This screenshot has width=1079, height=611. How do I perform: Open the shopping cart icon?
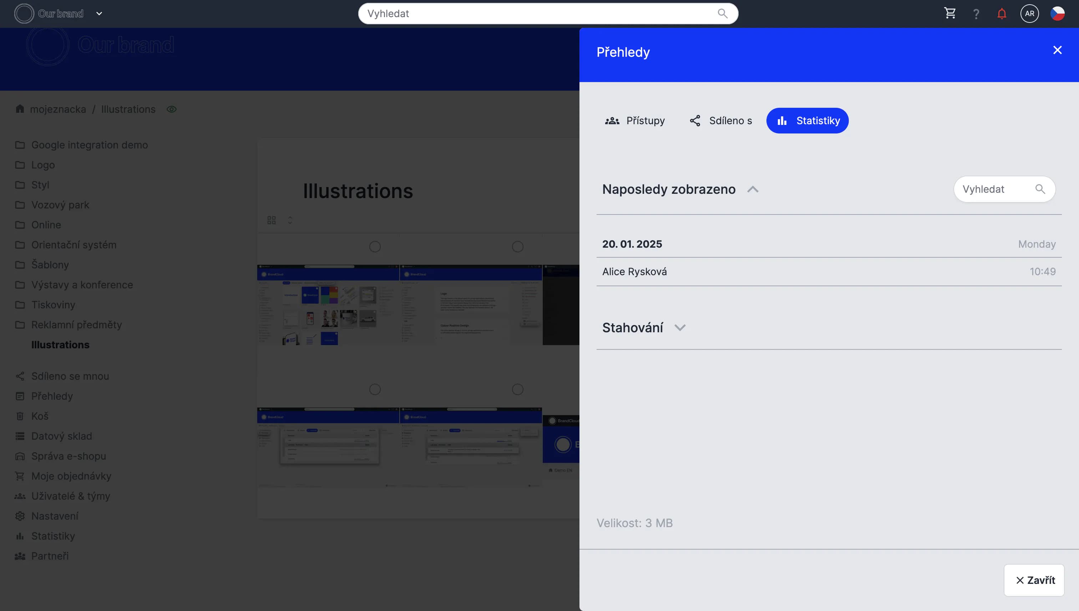(x=950, y=14)
